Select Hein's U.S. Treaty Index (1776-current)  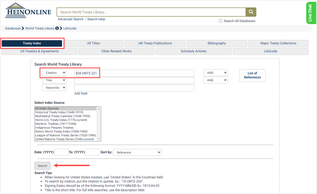(x=66, y=120)
